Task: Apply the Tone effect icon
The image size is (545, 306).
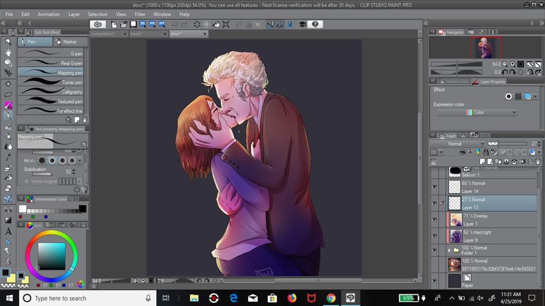Action: pyautogui.click(x=518, y=97)
